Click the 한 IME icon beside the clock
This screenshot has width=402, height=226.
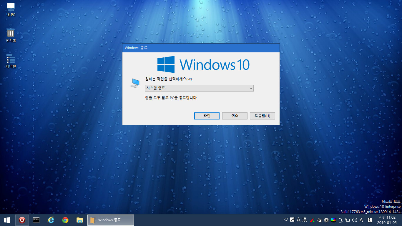[370, 220]
